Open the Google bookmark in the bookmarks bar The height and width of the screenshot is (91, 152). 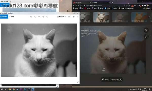75,8
